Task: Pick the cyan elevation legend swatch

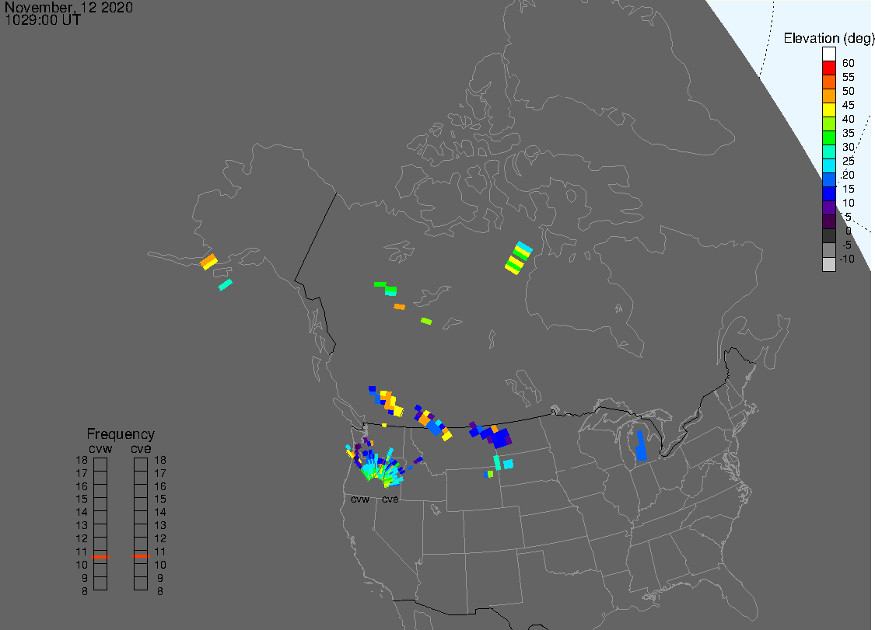Action: [x=828, y=165]
